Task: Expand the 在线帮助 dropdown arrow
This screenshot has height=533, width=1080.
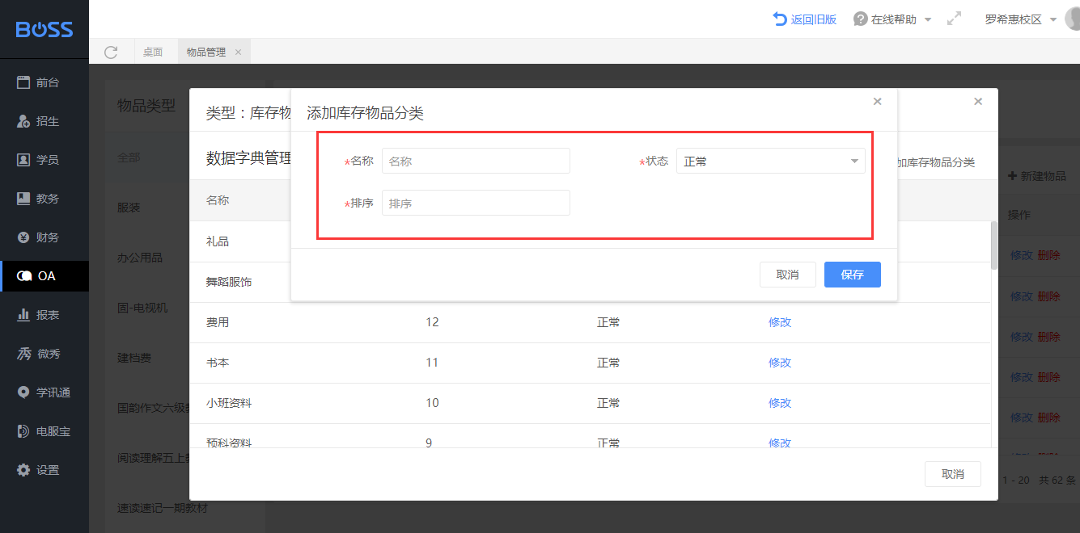Action: click(x=928, y=19)
